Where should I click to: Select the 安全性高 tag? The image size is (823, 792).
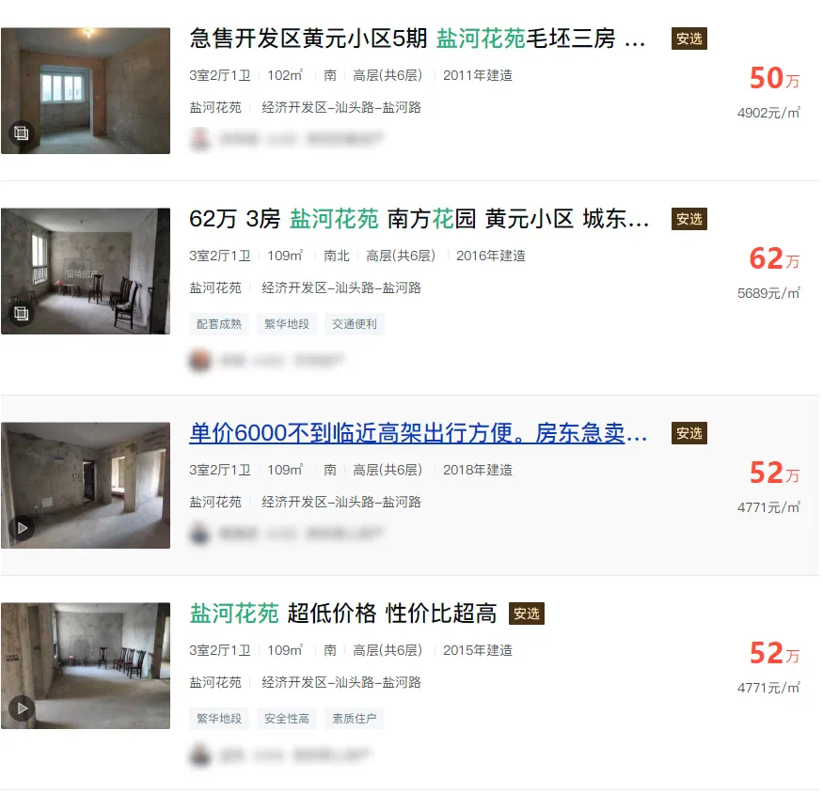pos(287,719)
